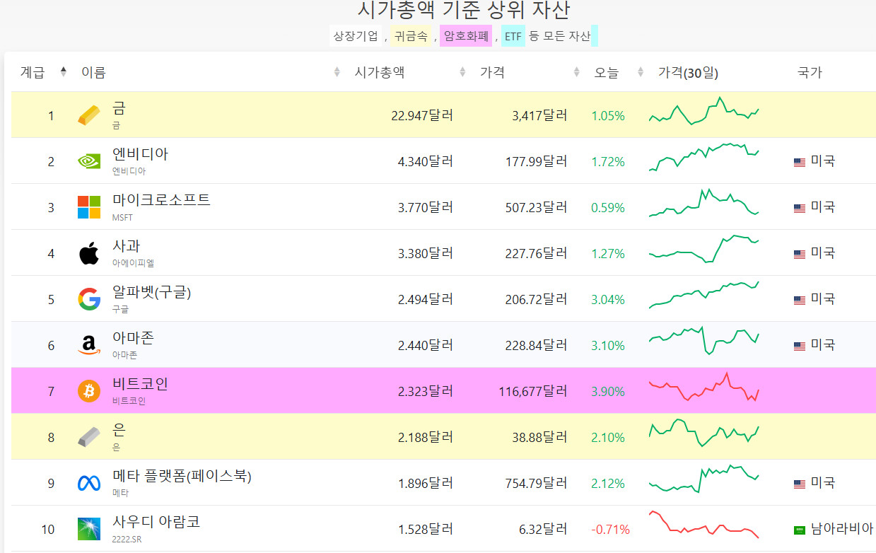Open the 비트코인 asset page
Viewport: 876px width, 553px height.
click(x=140, y=384)
